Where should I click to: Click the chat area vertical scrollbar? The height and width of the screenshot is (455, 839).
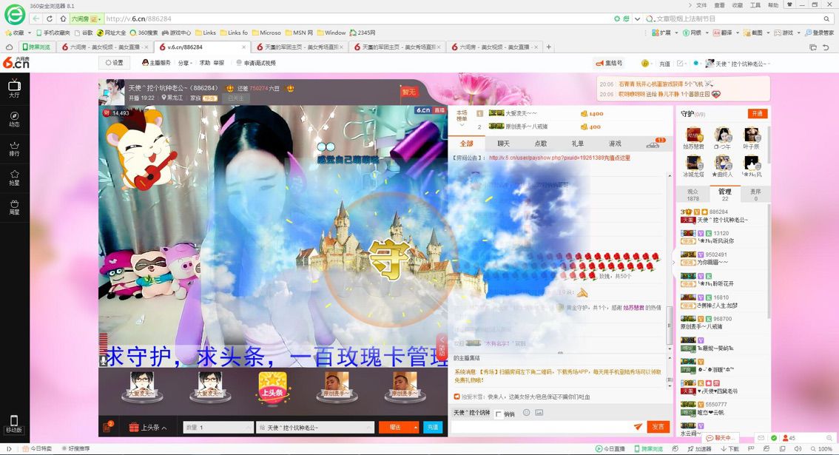tap(669, 325)
